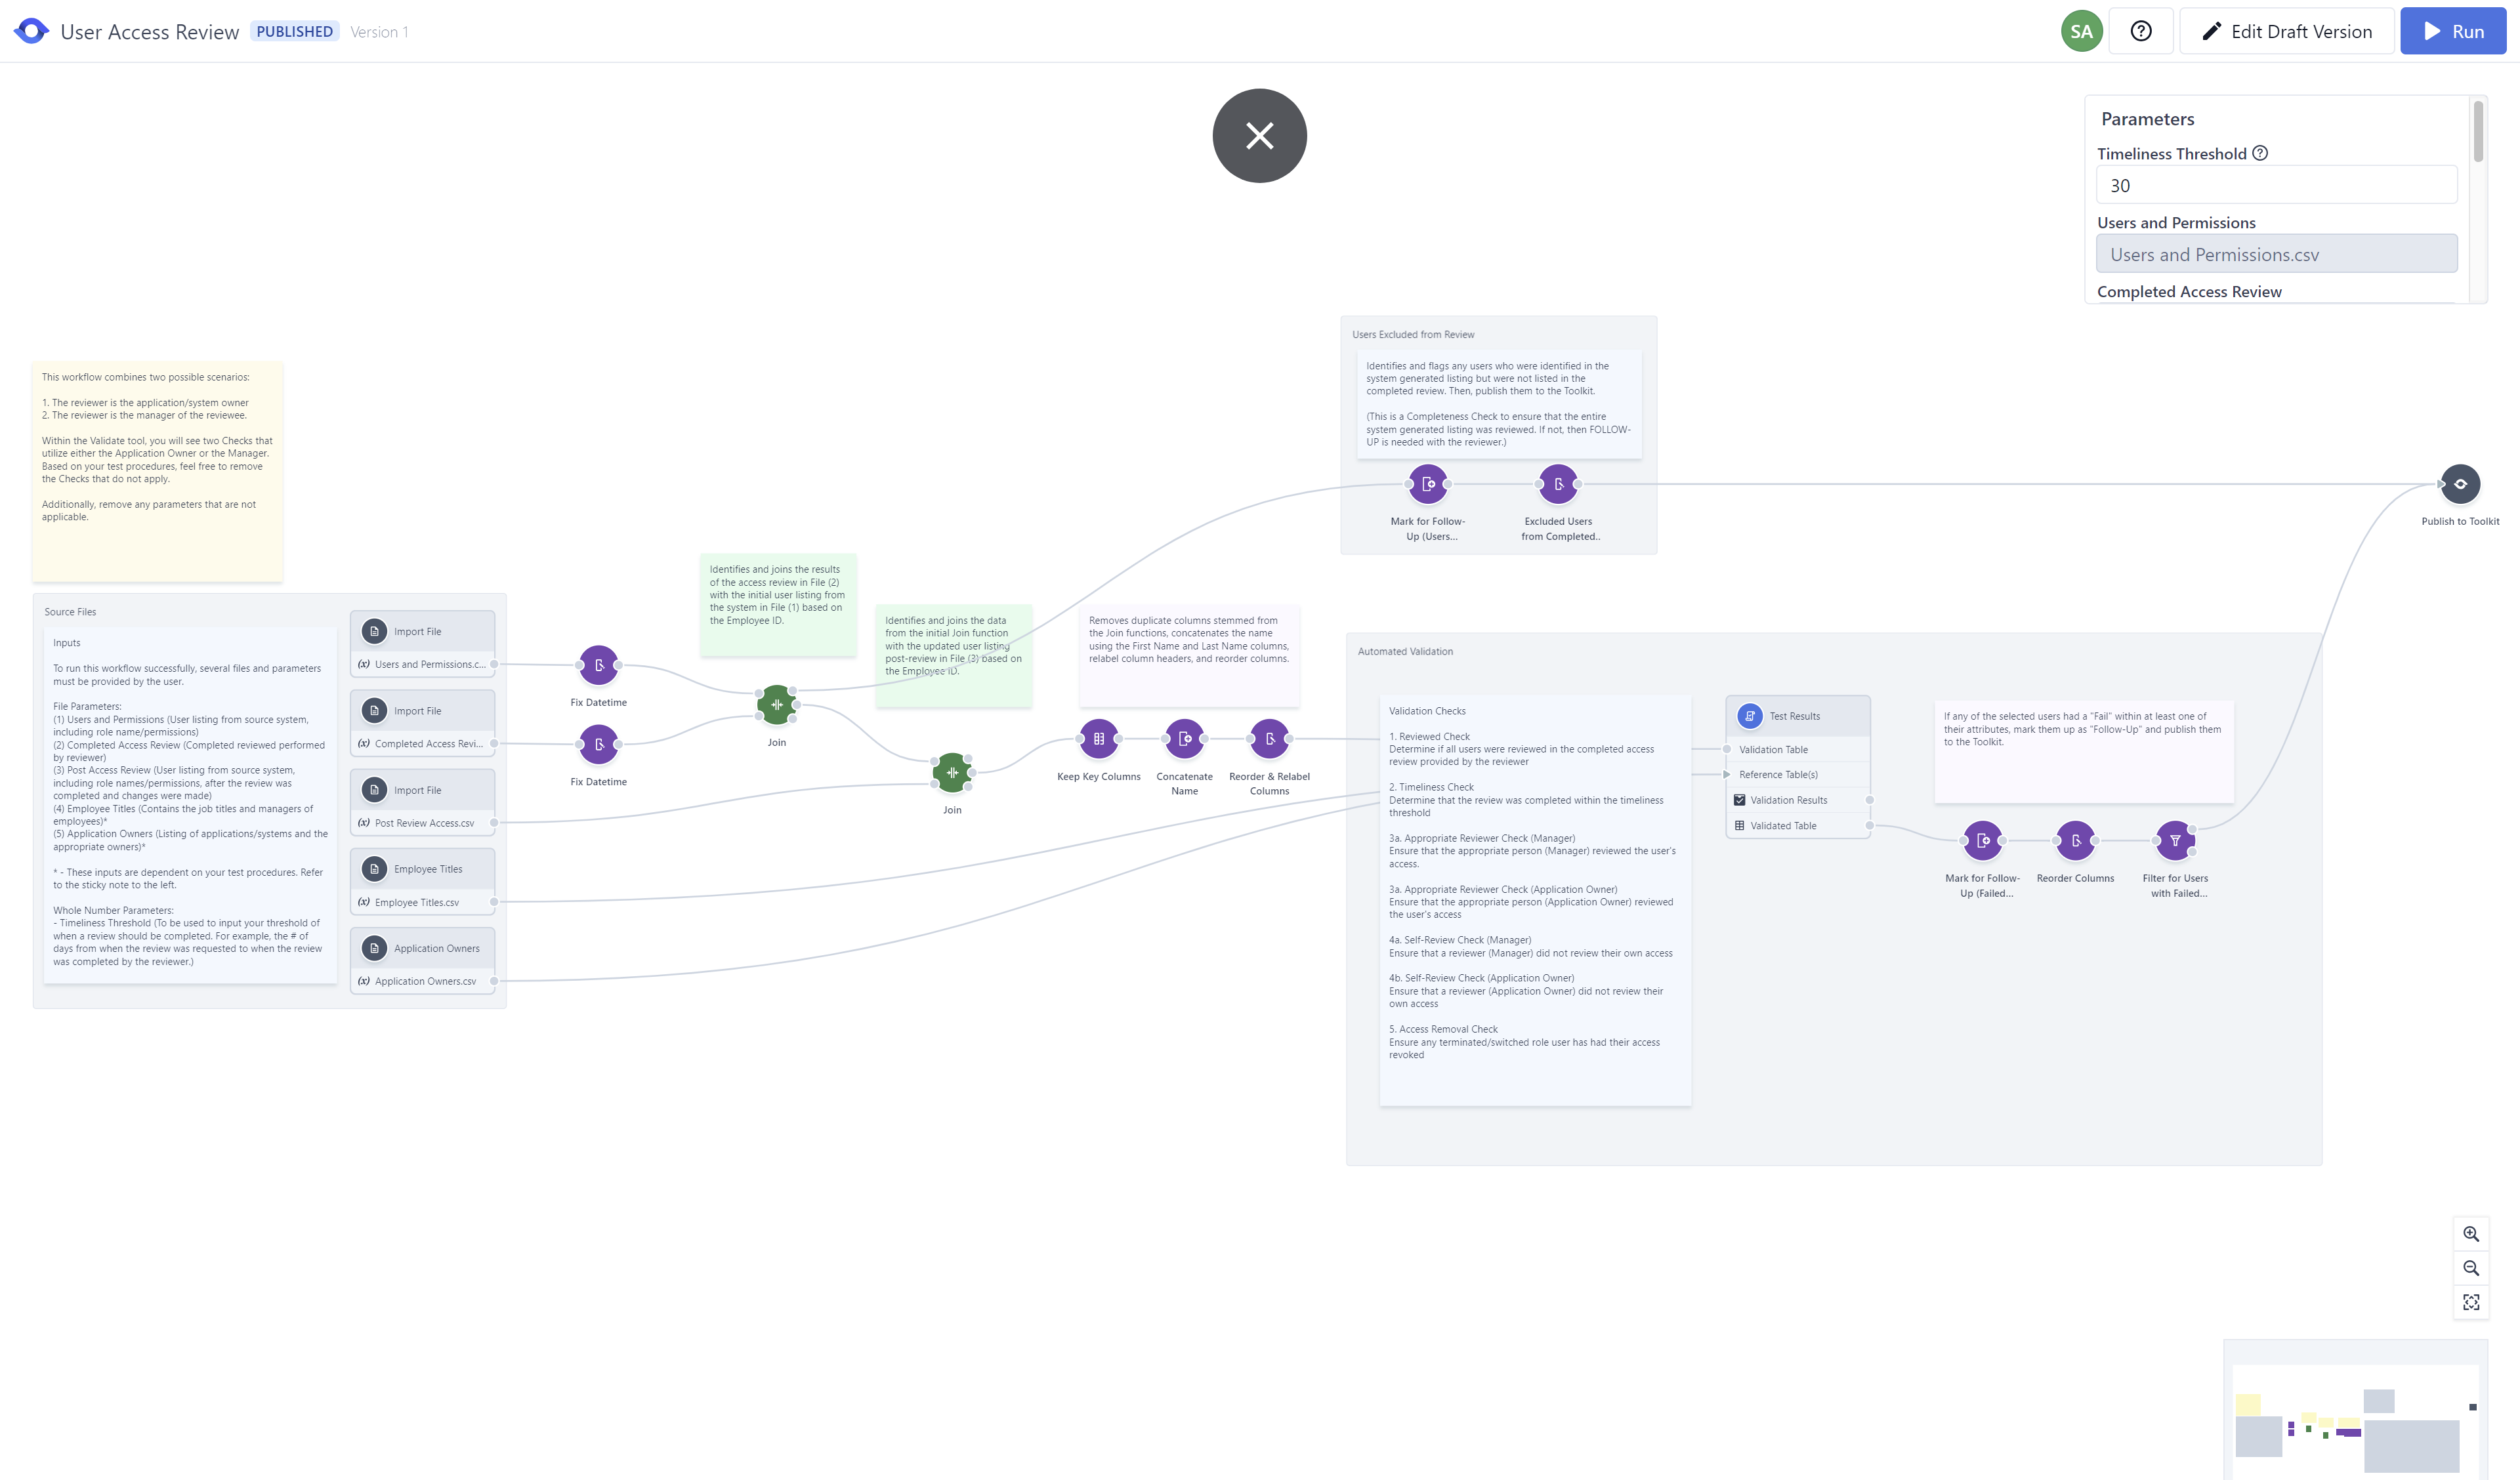Click the Keep Key Columns node icon
The image size is (2520, 1480).
pyautogui.click(x=1098, y=739)
